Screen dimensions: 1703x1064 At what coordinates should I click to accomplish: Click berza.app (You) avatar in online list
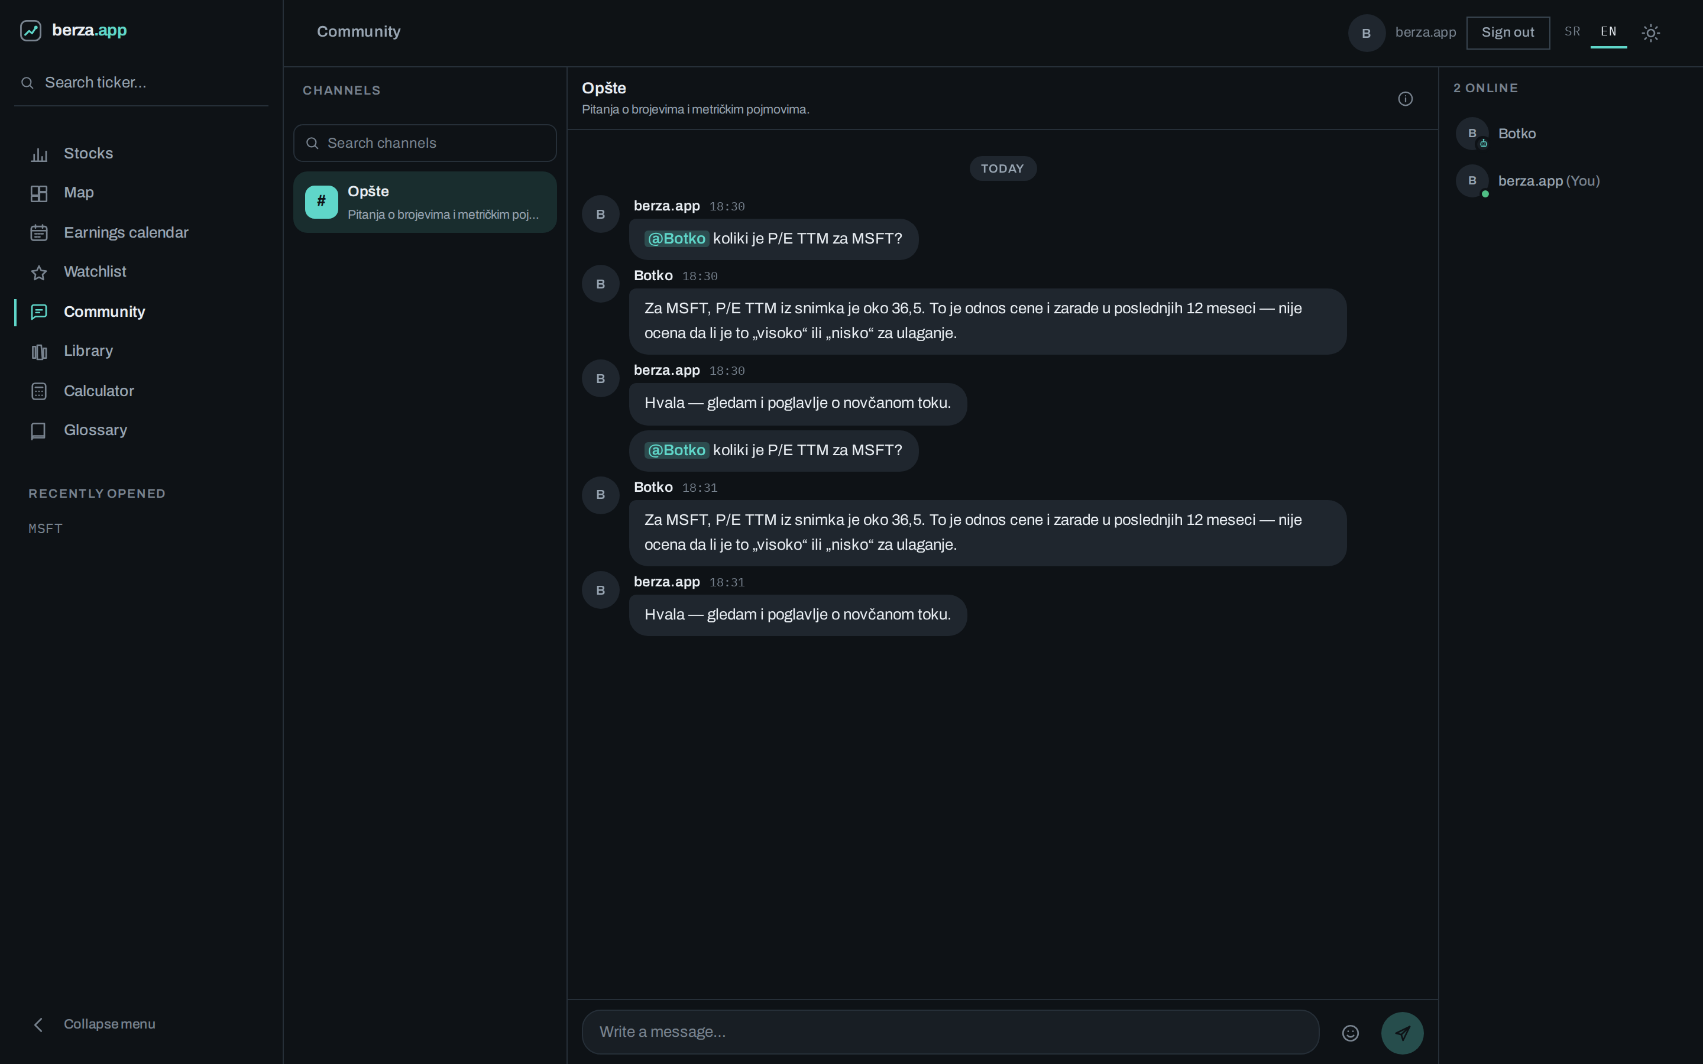pyautogui.click(x=1472, y=181)
